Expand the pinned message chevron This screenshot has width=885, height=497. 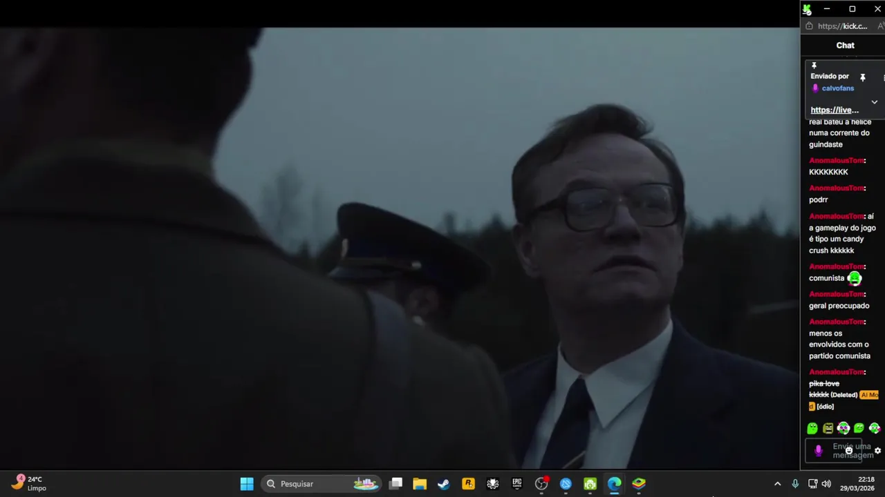click(x=874, y=102)
